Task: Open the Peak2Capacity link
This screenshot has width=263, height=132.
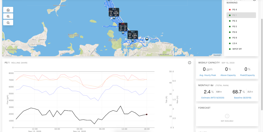Action: coord(247,75)
